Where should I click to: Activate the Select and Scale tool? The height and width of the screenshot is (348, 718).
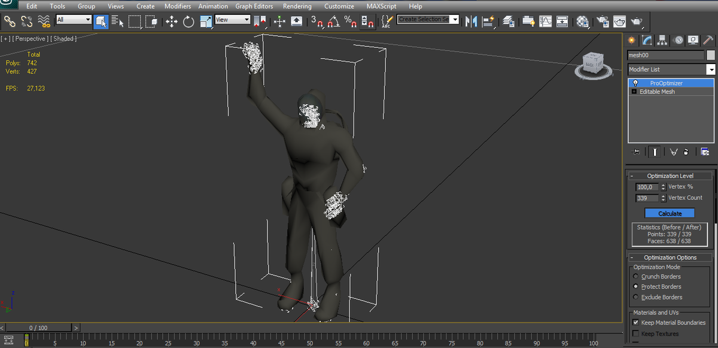pyautogui.click(x=206, y=22)
